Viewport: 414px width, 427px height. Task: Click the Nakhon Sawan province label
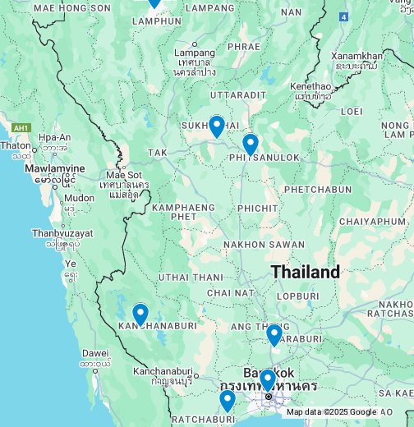pyautogui.click(x=264, y=245)
